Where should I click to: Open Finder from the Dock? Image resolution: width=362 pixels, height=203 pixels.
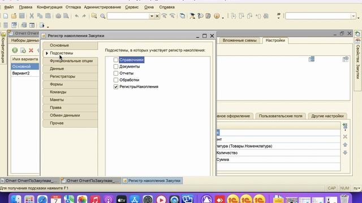16,199
